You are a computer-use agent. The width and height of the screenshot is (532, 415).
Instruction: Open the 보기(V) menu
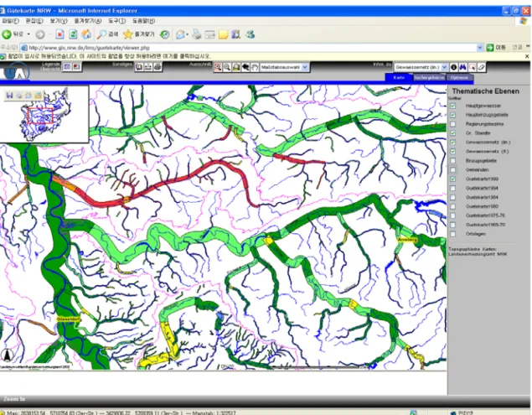(59, 21)
